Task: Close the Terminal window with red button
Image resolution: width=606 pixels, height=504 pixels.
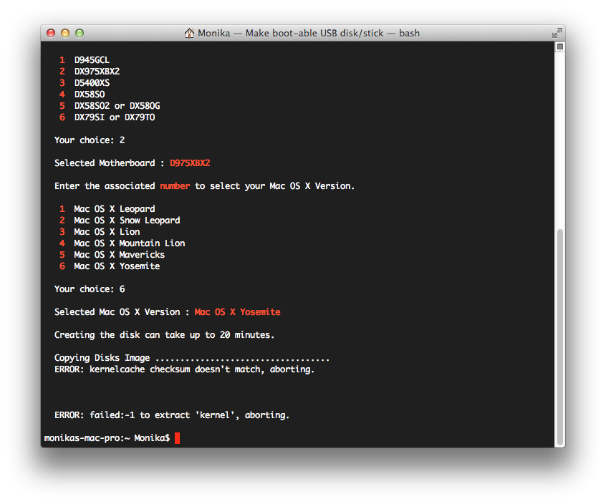Action: [51, 33]
